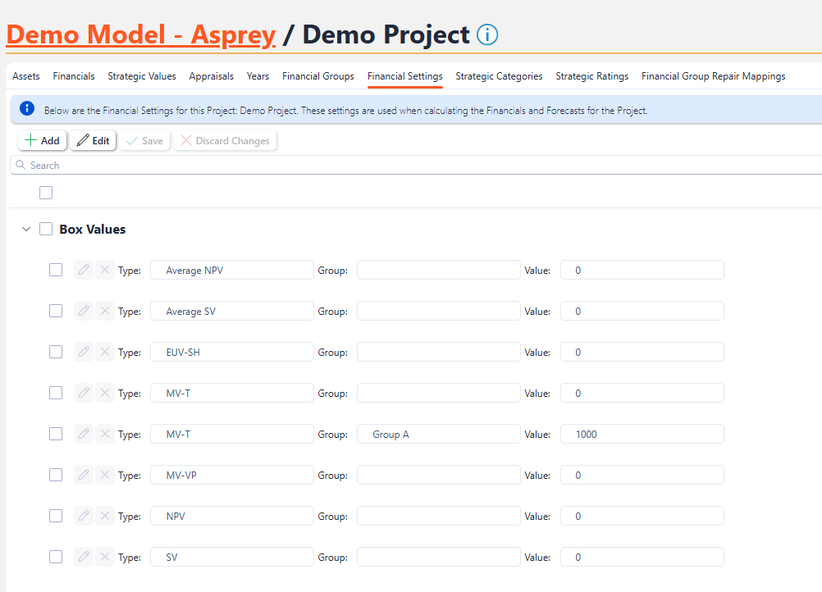822x592 pixels.
Task: Open the Financial Group Repair Mappings tab
Action: (x=713, y=76)
